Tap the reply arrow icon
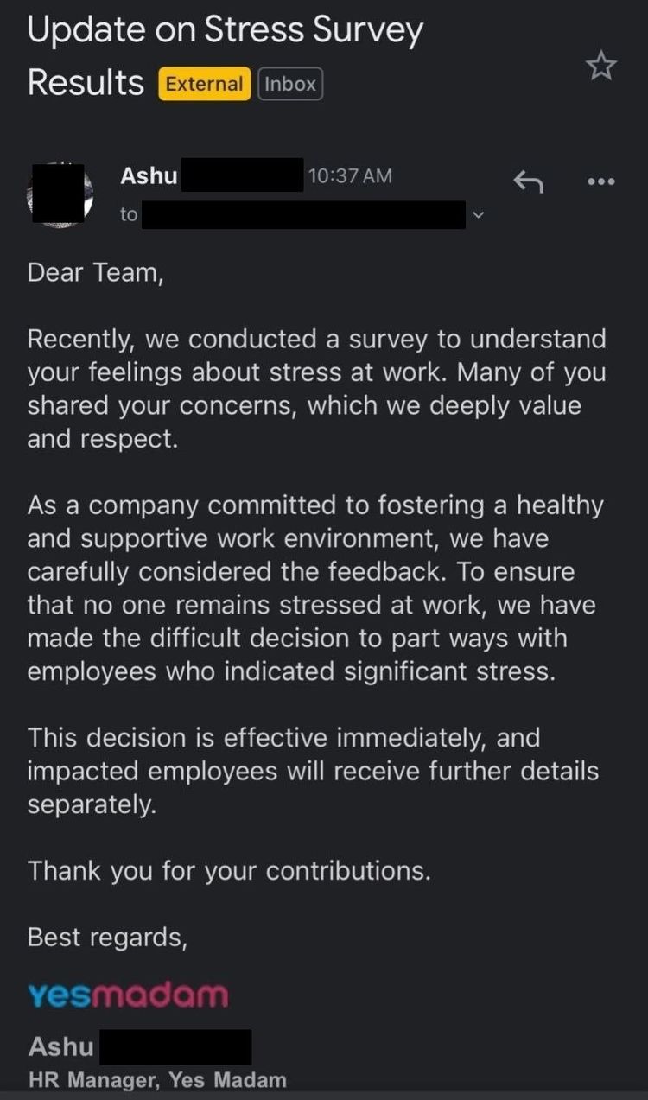 (529, 181)
